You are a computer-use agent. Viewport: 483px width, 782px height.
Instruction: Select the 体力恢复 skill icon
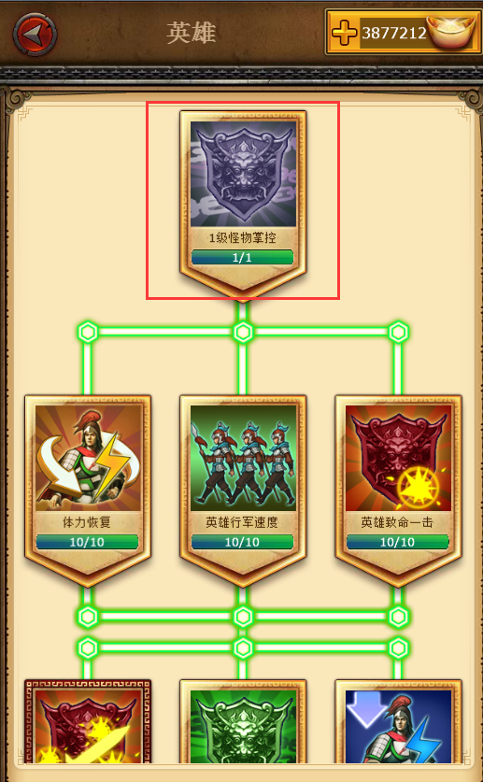88,458
